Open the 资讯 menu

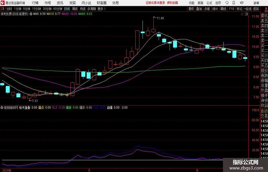(x=60, y=3)
